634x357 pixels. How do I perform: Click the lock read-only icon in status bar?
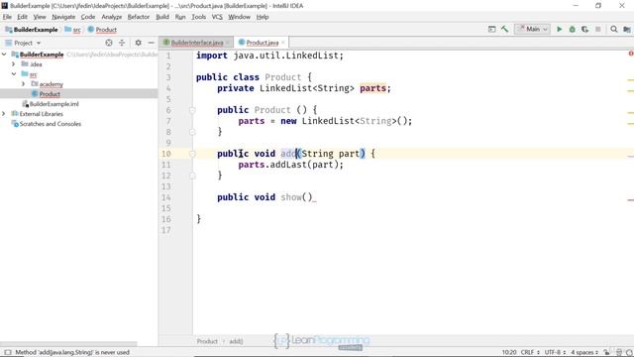tap(606, 352)
